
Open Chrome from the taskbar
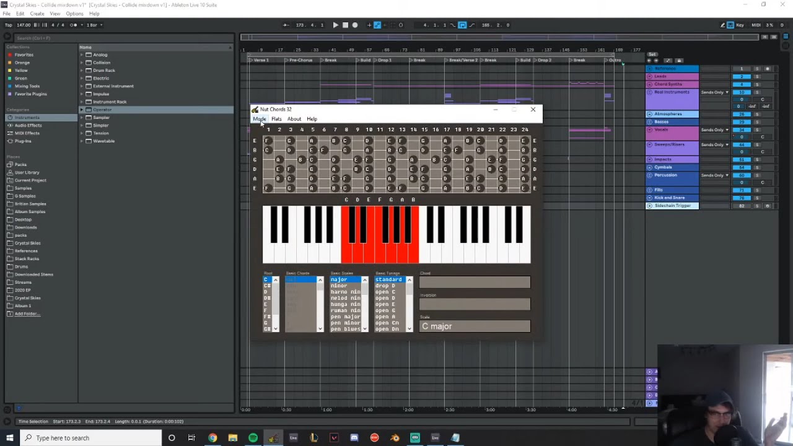pyautogui.click(x=212, y=438)
